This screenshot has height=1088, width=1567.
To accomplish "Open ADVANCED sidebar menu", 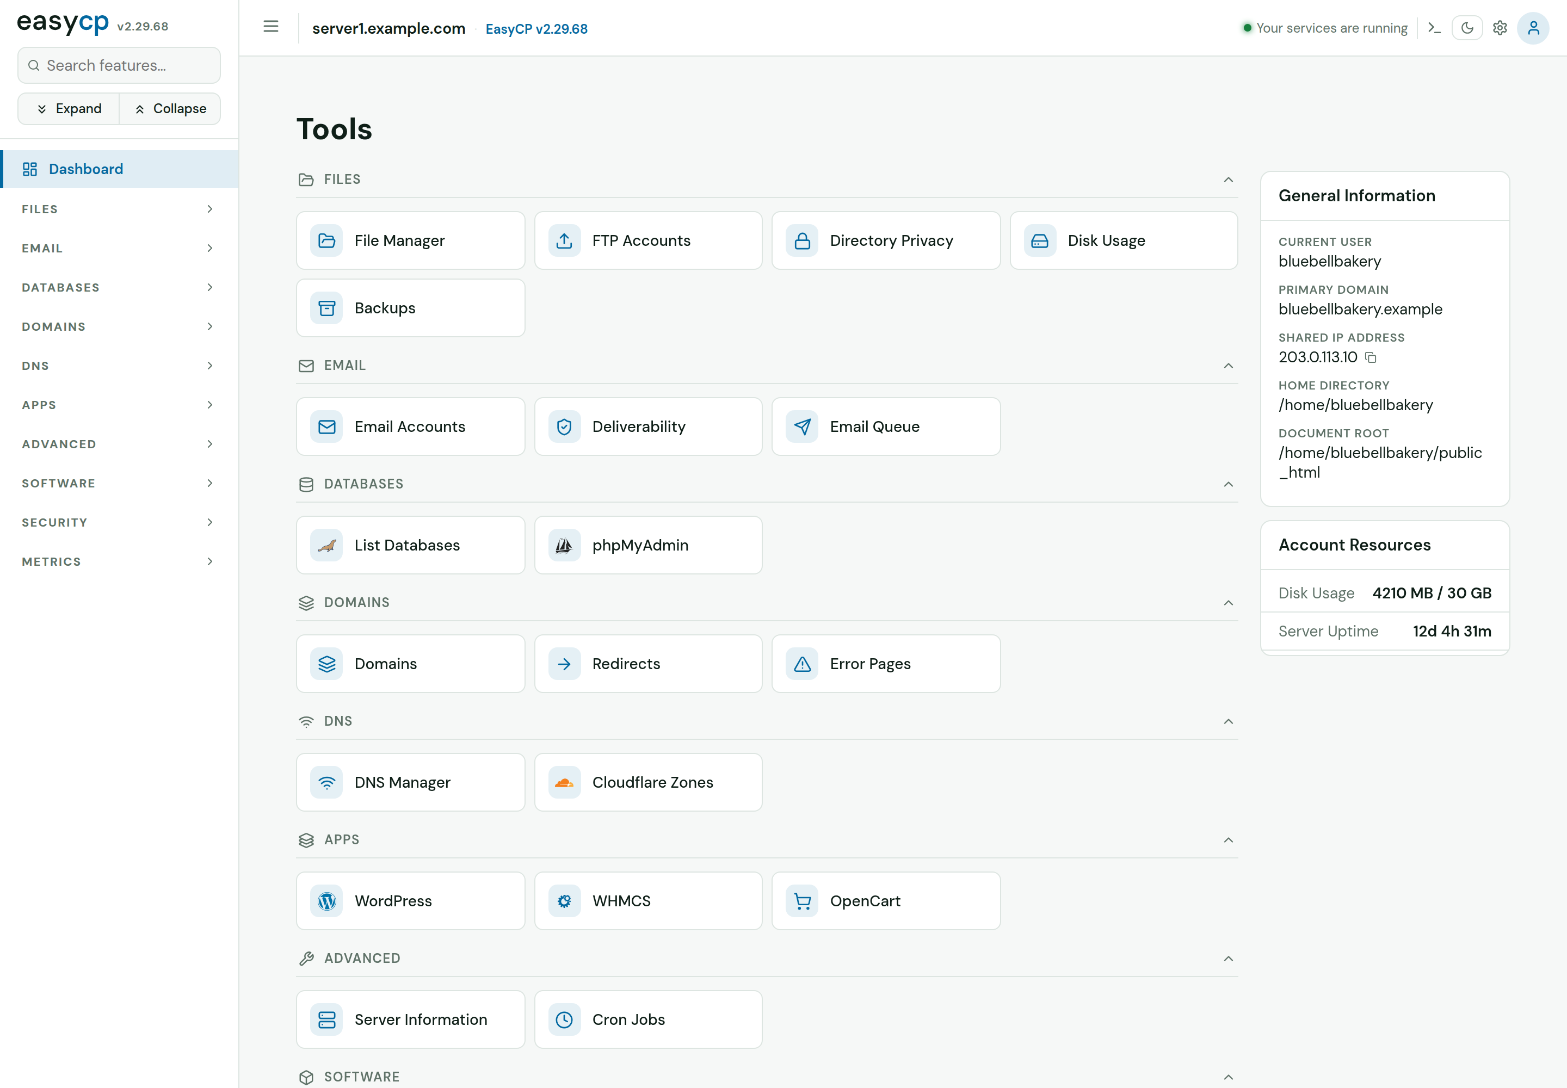I will click(119, 444).
